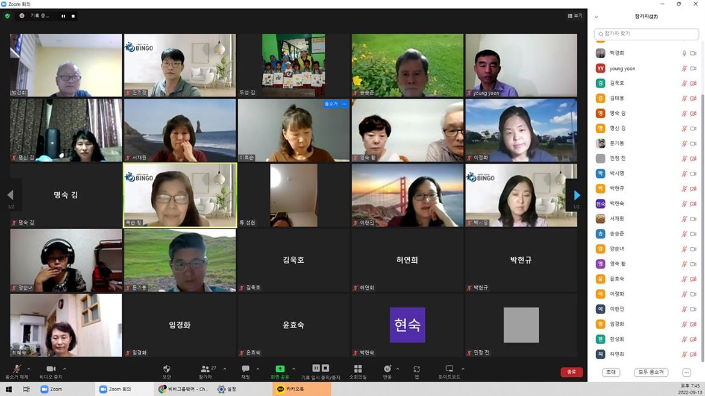Toggle the microphone icon for 박경희

click(684, 53)
